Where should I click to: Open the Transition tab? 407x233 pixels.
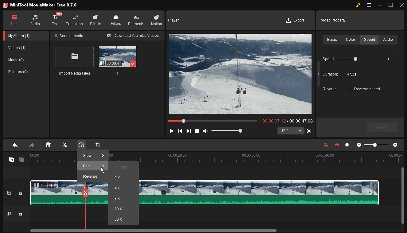click(74, 20)
